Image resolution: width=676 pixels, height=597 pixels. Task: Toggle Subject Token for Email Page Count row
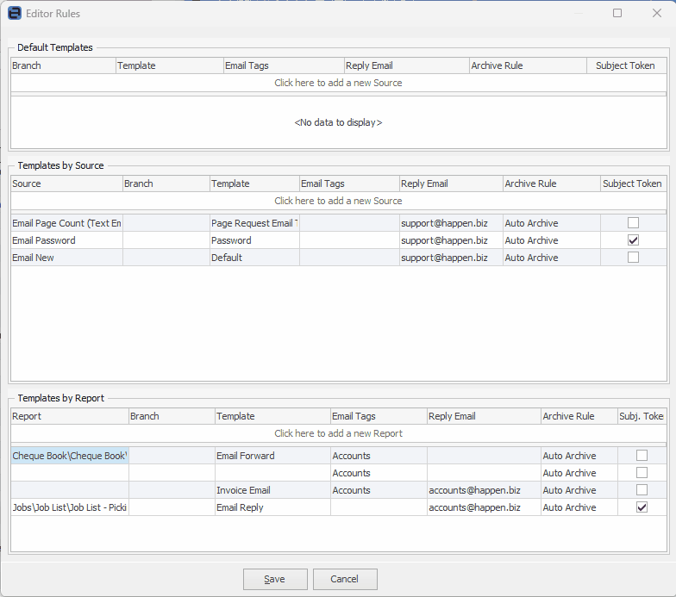point(633,223)
